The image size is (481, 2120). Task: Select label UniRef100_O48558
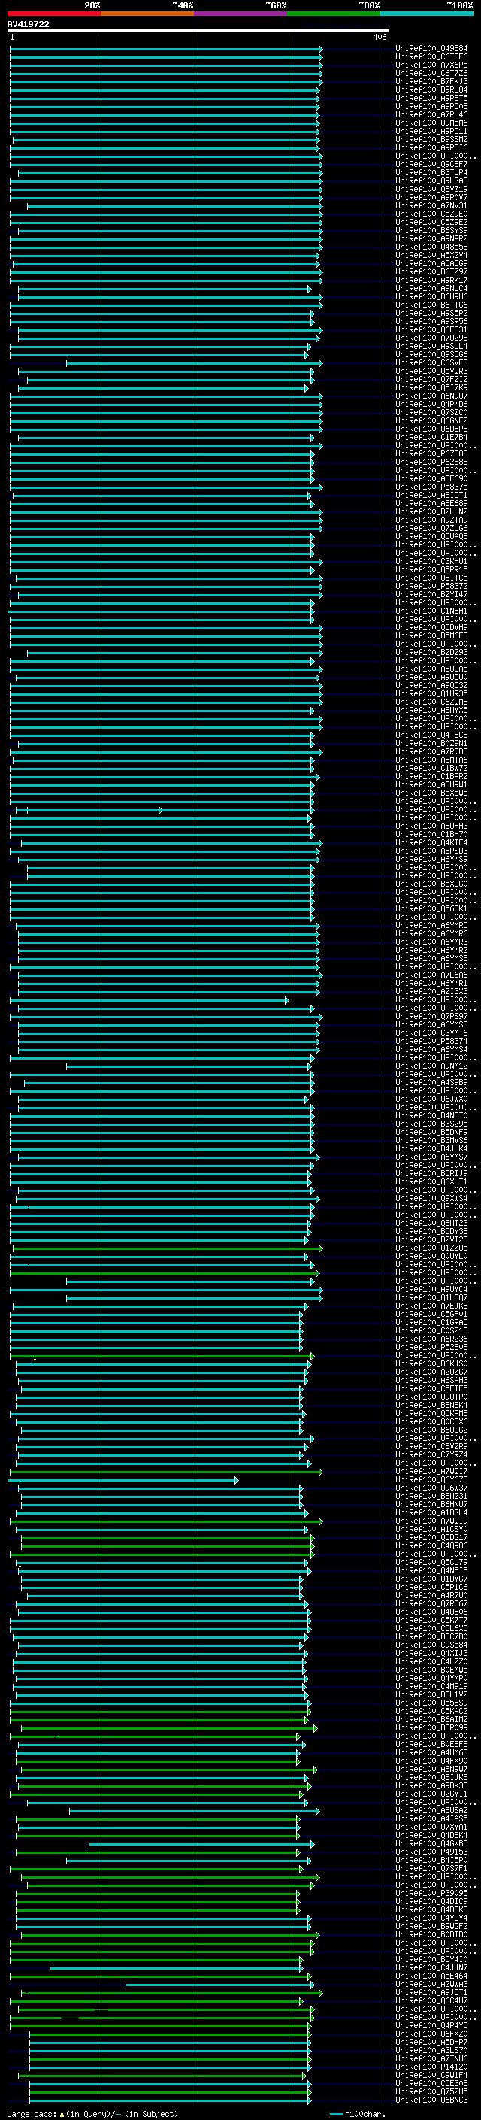point(431,247)
